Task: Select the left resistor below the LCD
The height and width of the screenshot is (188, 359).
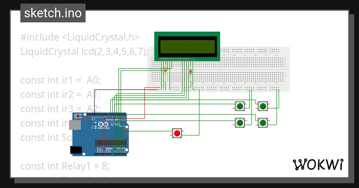Action: click(x=165, y=71)
